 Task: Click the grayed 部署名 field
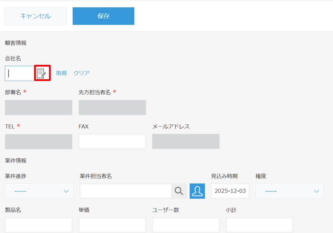39,107
